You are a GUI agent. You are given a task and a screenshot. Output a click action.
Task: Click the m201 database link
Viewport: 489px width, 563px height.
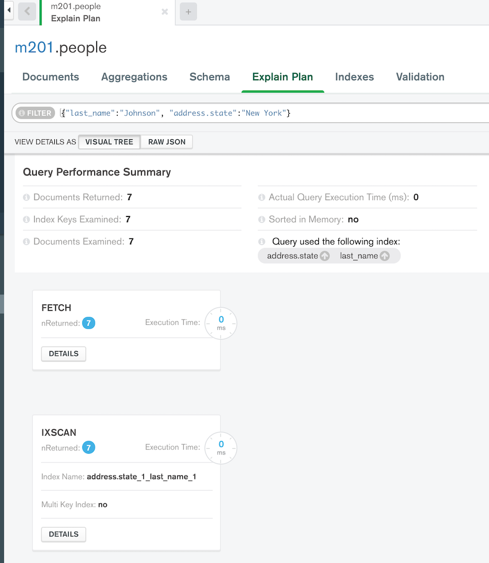[x=34, y=48]
